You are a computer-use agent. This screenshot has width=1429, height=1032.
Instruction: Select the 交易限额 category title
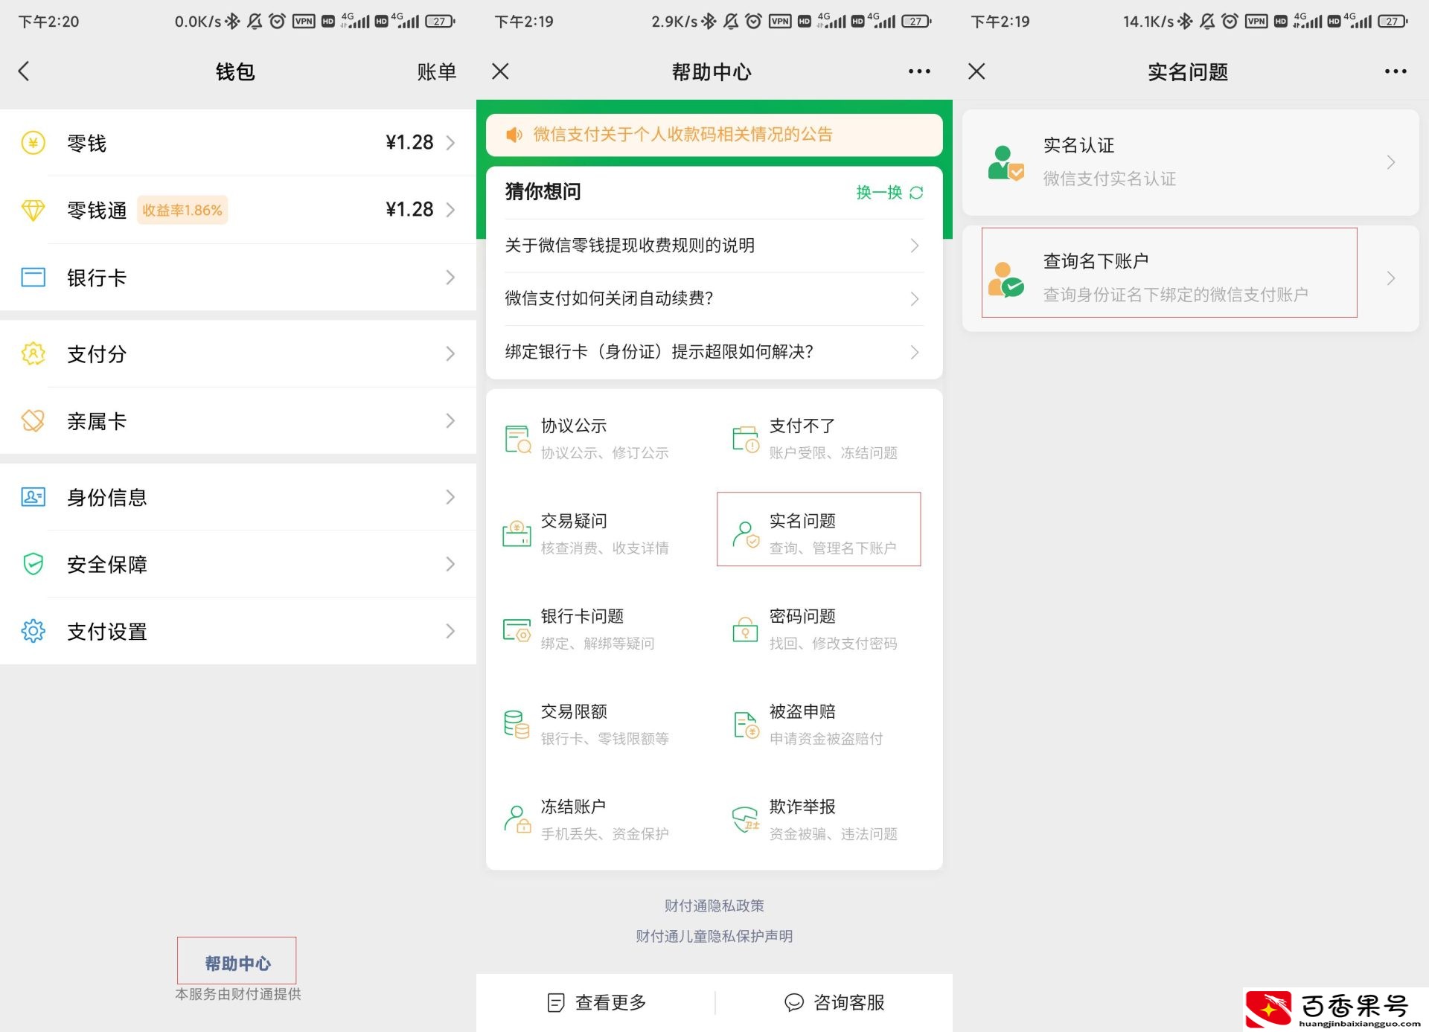click(x=573, y=711)
